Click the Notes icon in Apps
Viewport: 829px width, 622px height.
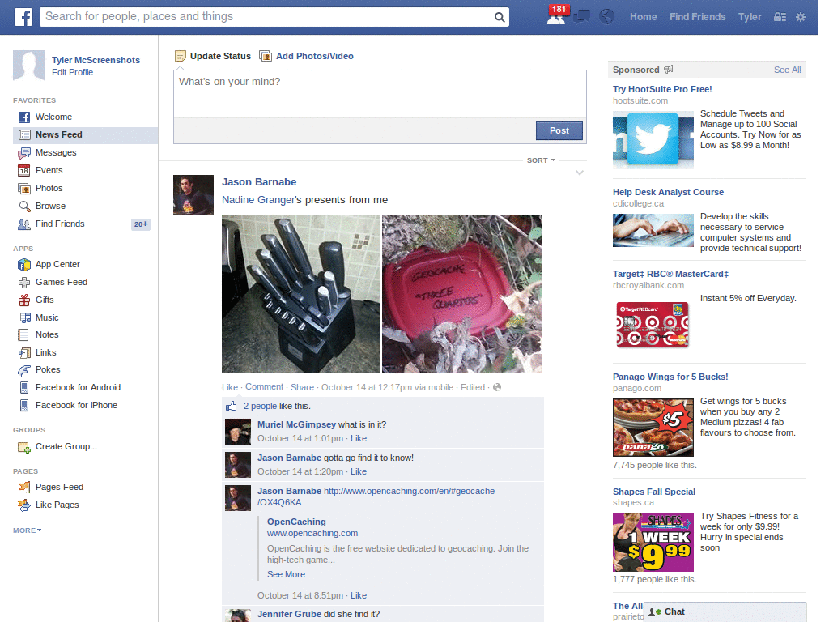(x=23, y=334)
